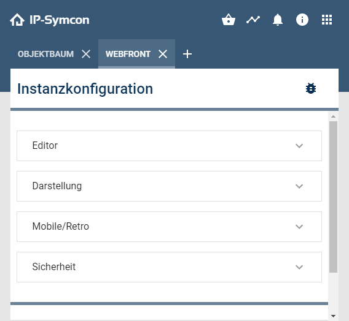This screenshot has width=349, height=321.
Task: Show notifications via the bell icon
Action: point(278,20)
